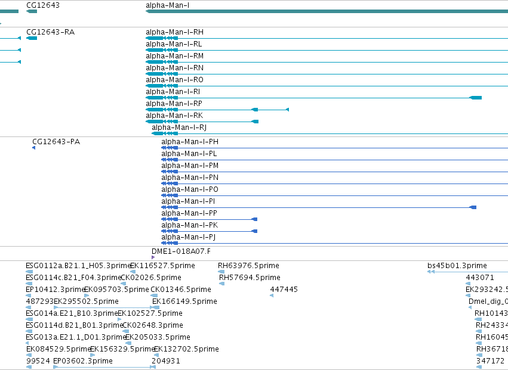The height and width of the screenshot is (370, 508).
Task: Select protein alpha-Man-I-PL
Action: coord(189,154)
